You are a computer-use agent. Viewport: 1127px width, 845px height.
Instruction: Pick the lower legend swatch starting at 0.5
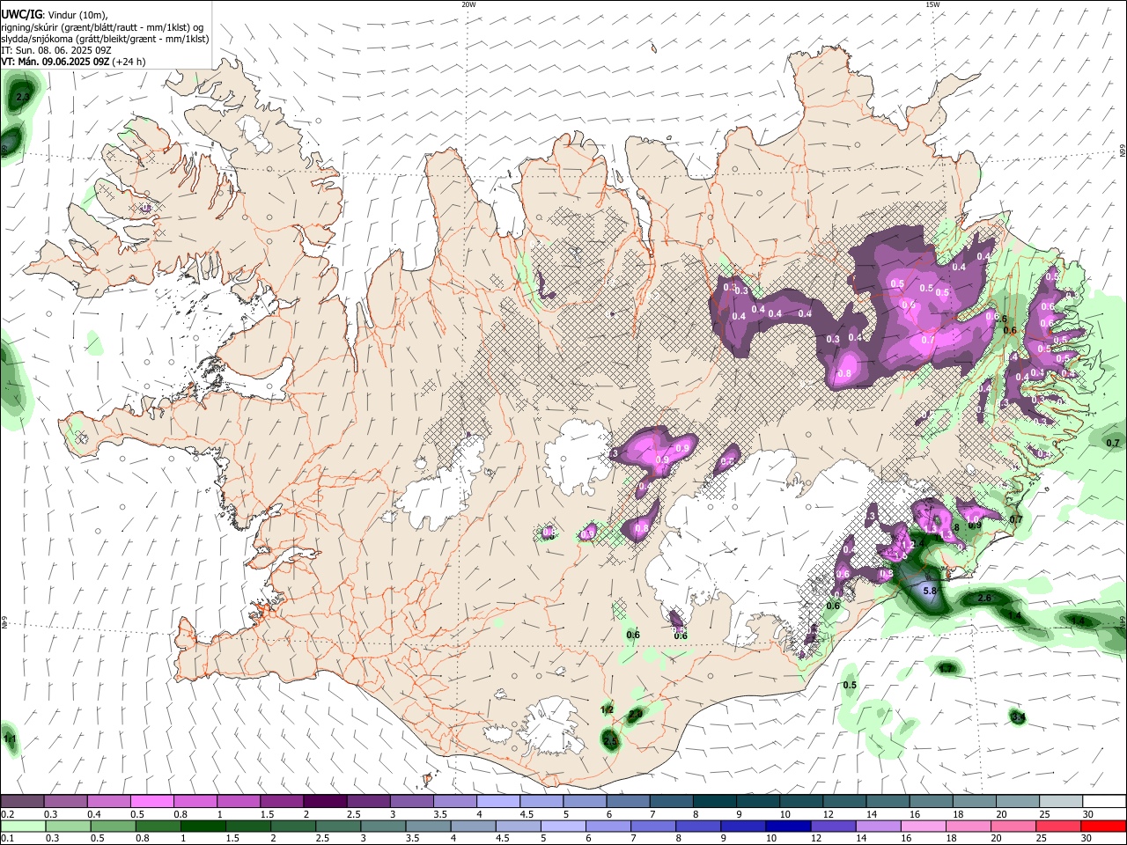[113, 826]
